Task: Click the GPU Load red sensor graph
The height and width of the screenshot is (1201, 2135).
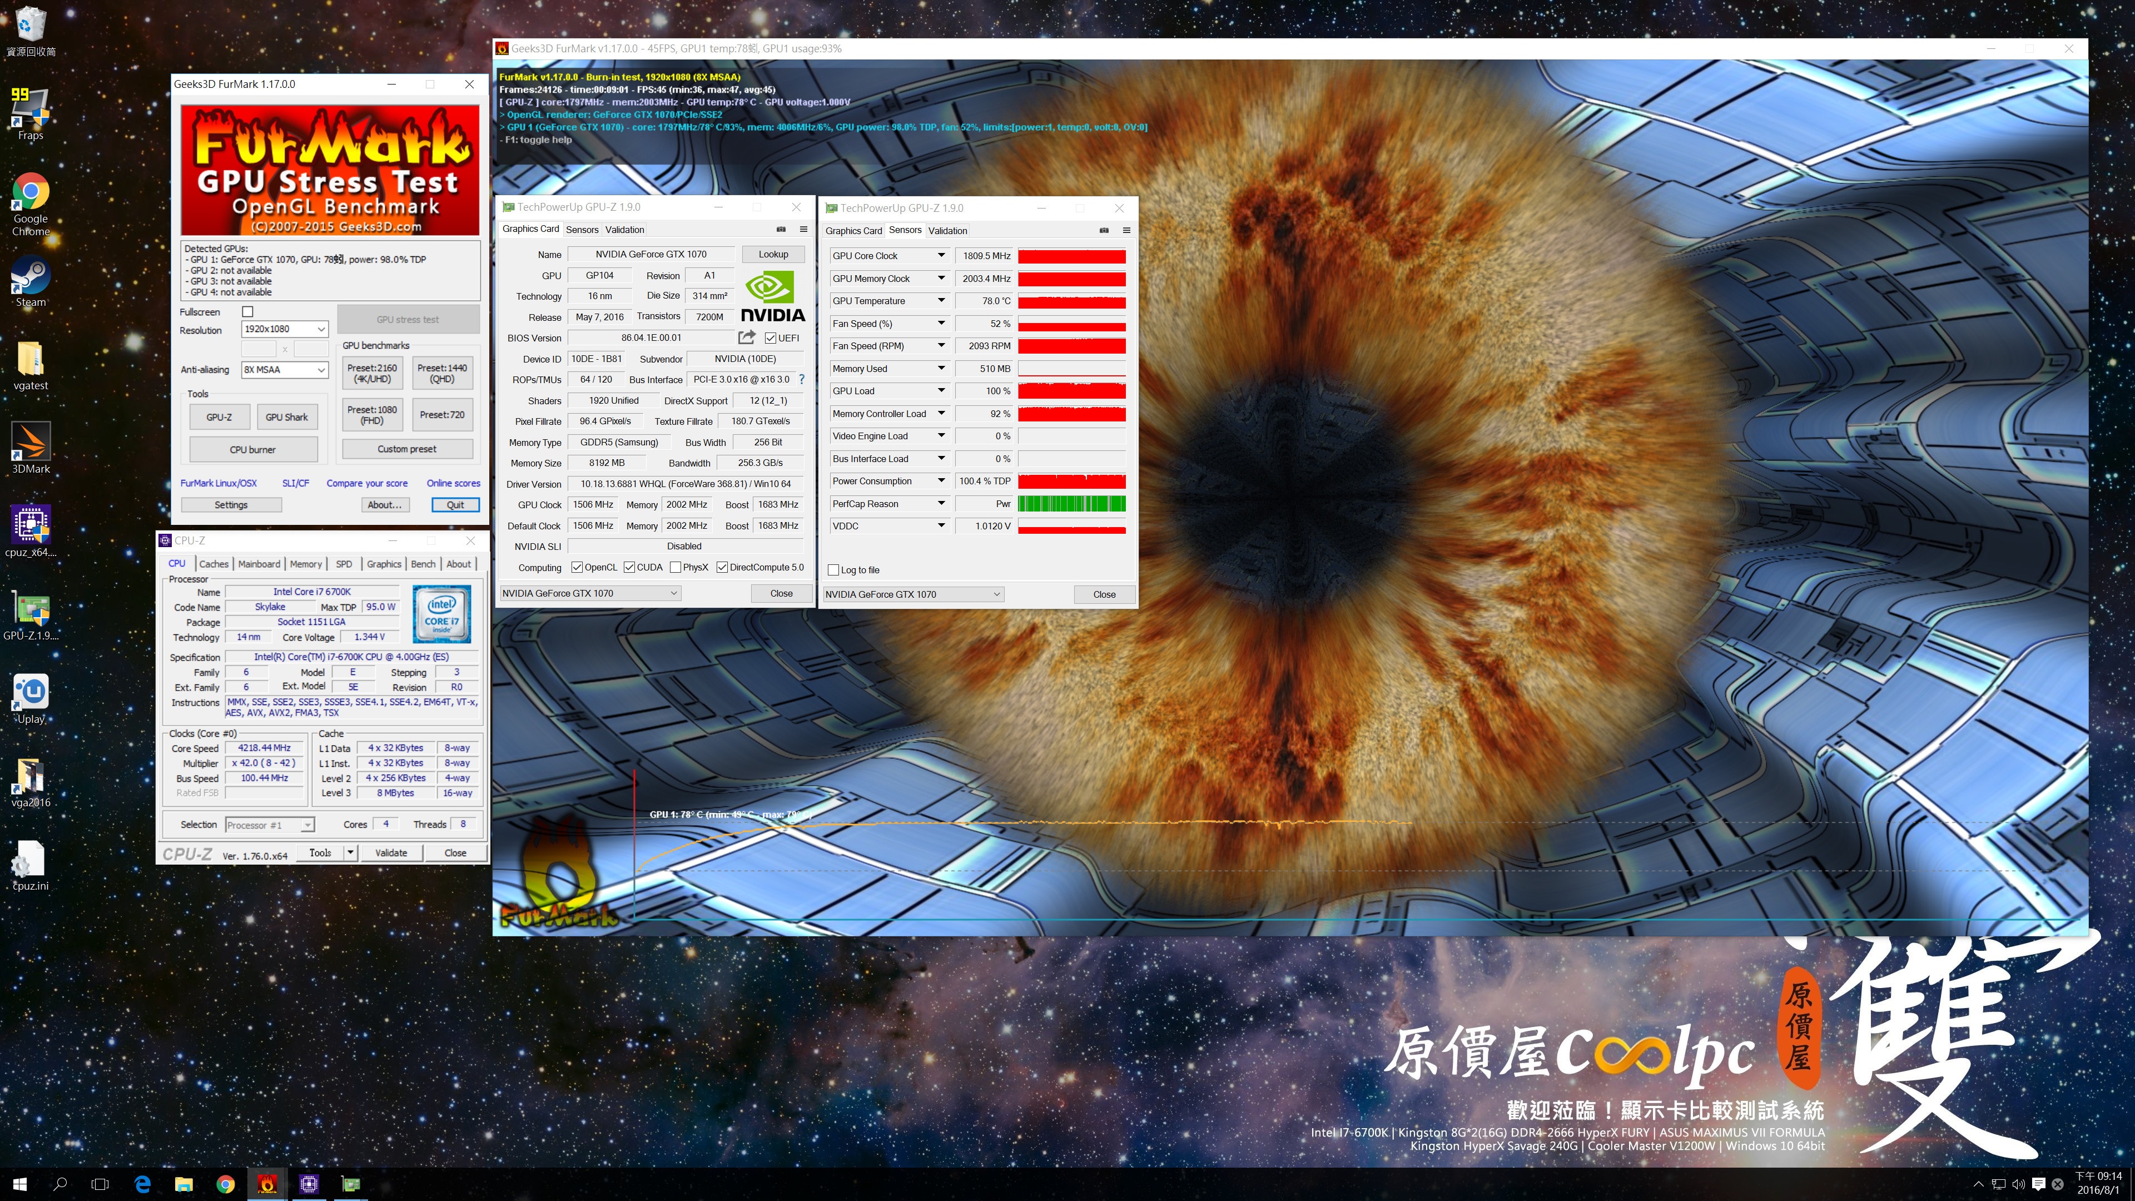Action: pos(1071,391)
